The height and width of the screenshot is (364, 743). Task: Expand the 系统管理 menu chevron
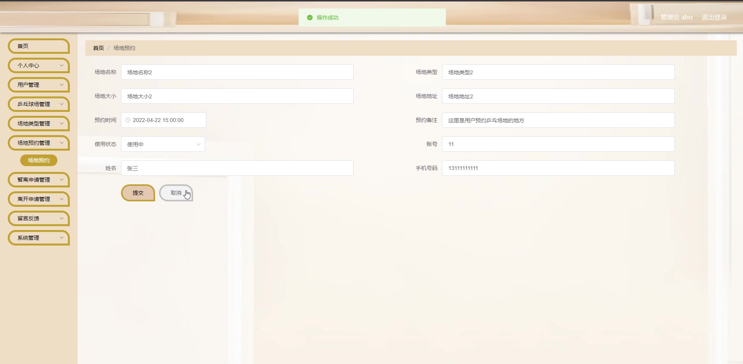coord(62,238)
